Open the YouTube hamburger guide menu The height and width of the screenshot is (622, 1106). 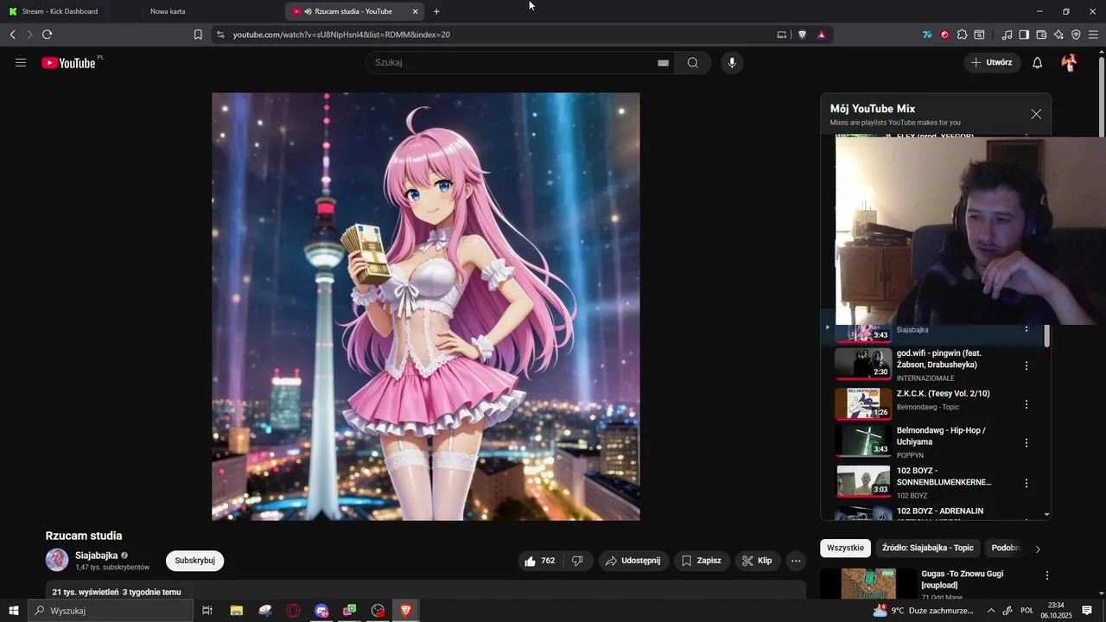point(21,62)
